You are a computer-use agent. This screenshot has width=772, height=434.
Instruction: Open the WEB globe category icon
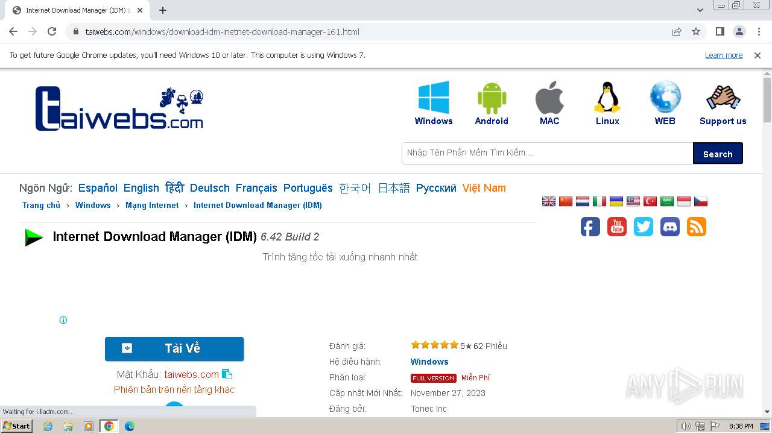tap(665, 97)
